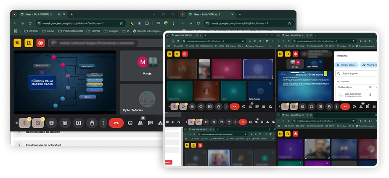
Task: Hang up the call in large left Meet window
Action: tap(116, 123)
